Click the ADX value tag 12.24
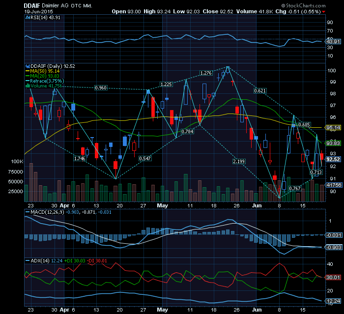 (333, 301)
